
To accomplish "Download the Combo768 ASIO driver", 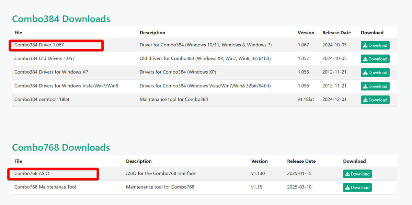I will pos(357,174).
